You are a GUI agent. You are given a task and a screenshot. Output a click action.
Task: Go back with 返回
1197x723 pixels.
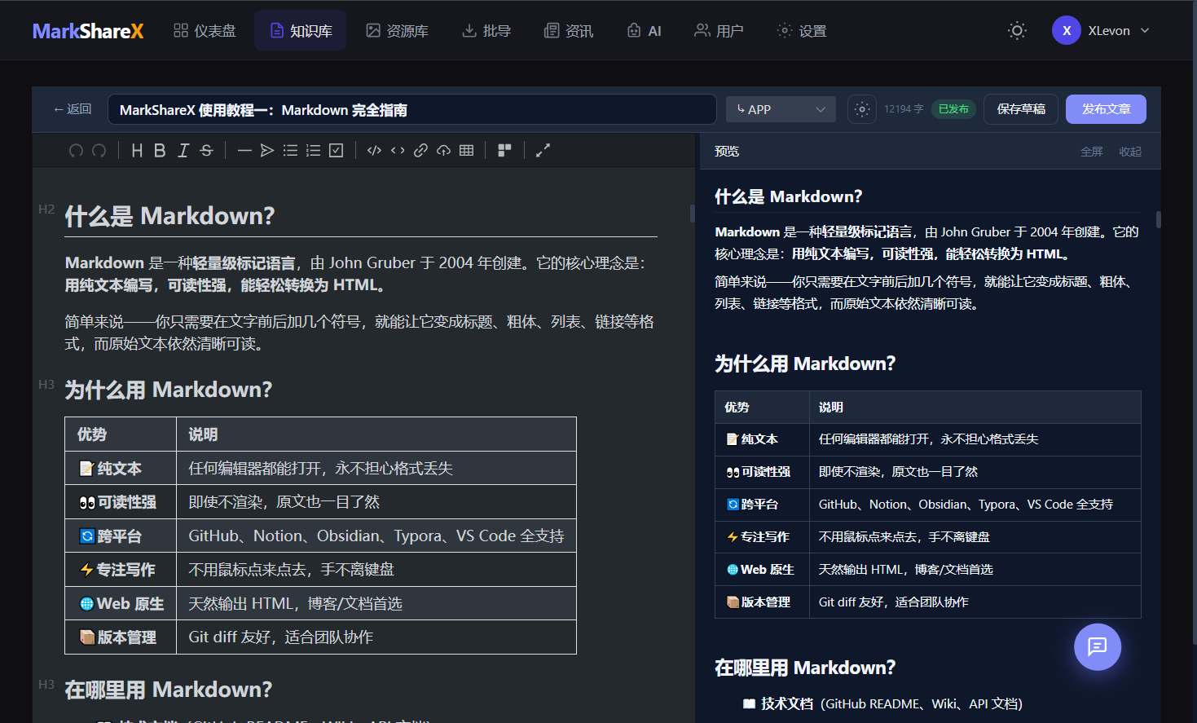pos(72,109)
